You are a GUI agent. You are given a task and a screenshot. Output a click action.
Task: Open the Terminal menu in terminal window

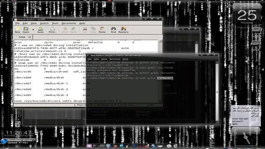[x=115, y=59]
